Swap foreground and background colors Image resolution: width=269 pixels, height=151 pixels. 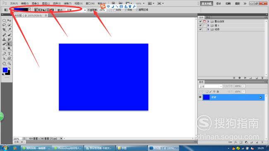[9, 68]
